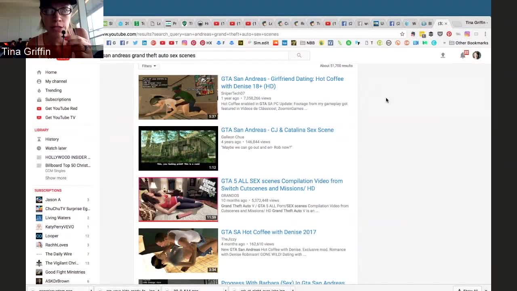Open Chrome profile menu Tina Griffin
This screenshot has height=291, width=517.
(477, 23)
